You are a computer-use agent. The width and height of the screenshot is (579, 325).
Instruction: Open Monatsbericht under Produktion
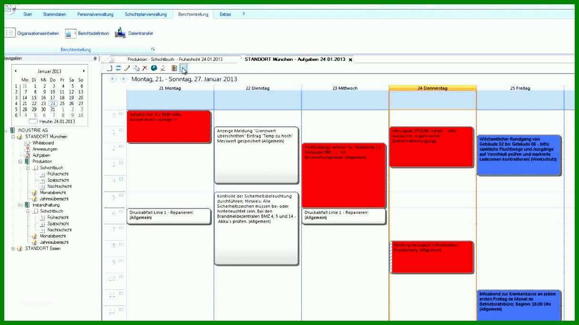pyautogui.click(x=53, y=192)
